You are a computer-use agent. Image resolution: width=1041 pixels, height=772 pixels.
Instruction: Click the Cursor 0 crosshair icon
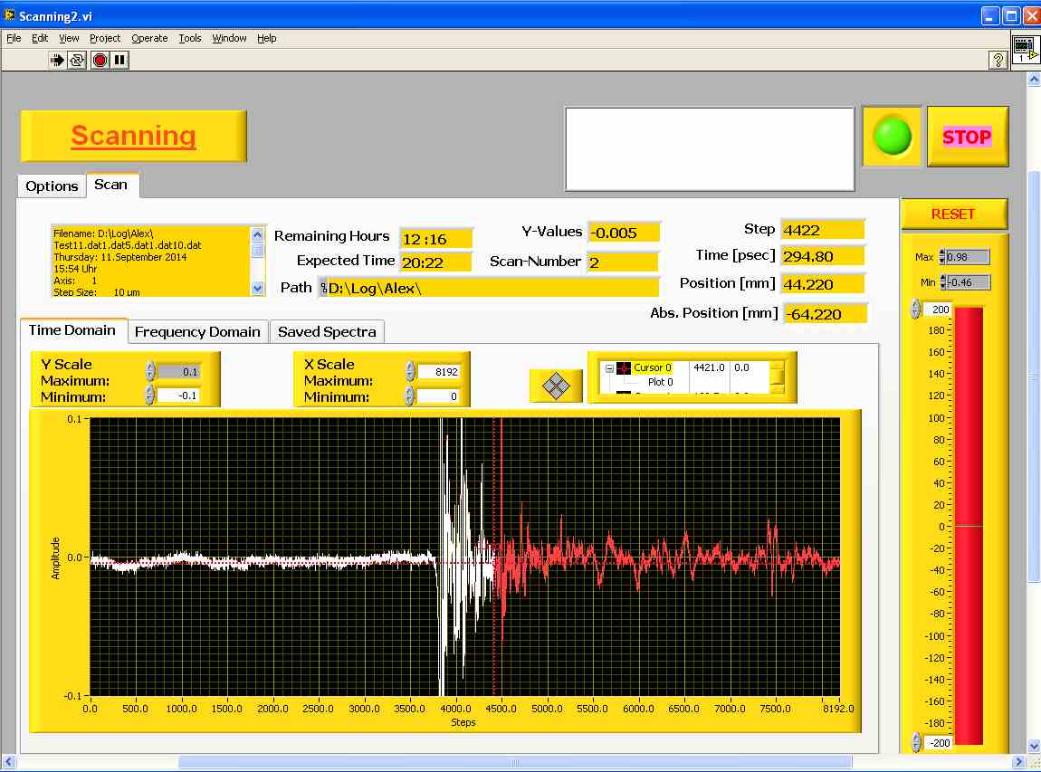[624, 367]
